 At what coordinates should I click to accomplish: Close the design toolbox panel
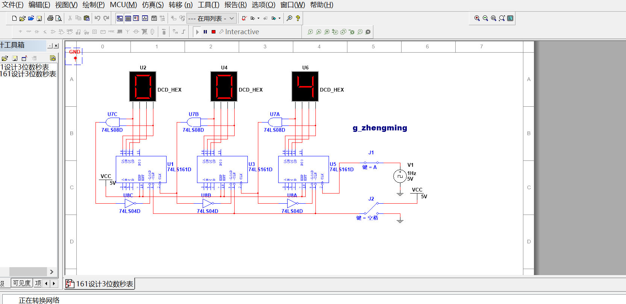(56, 46)
